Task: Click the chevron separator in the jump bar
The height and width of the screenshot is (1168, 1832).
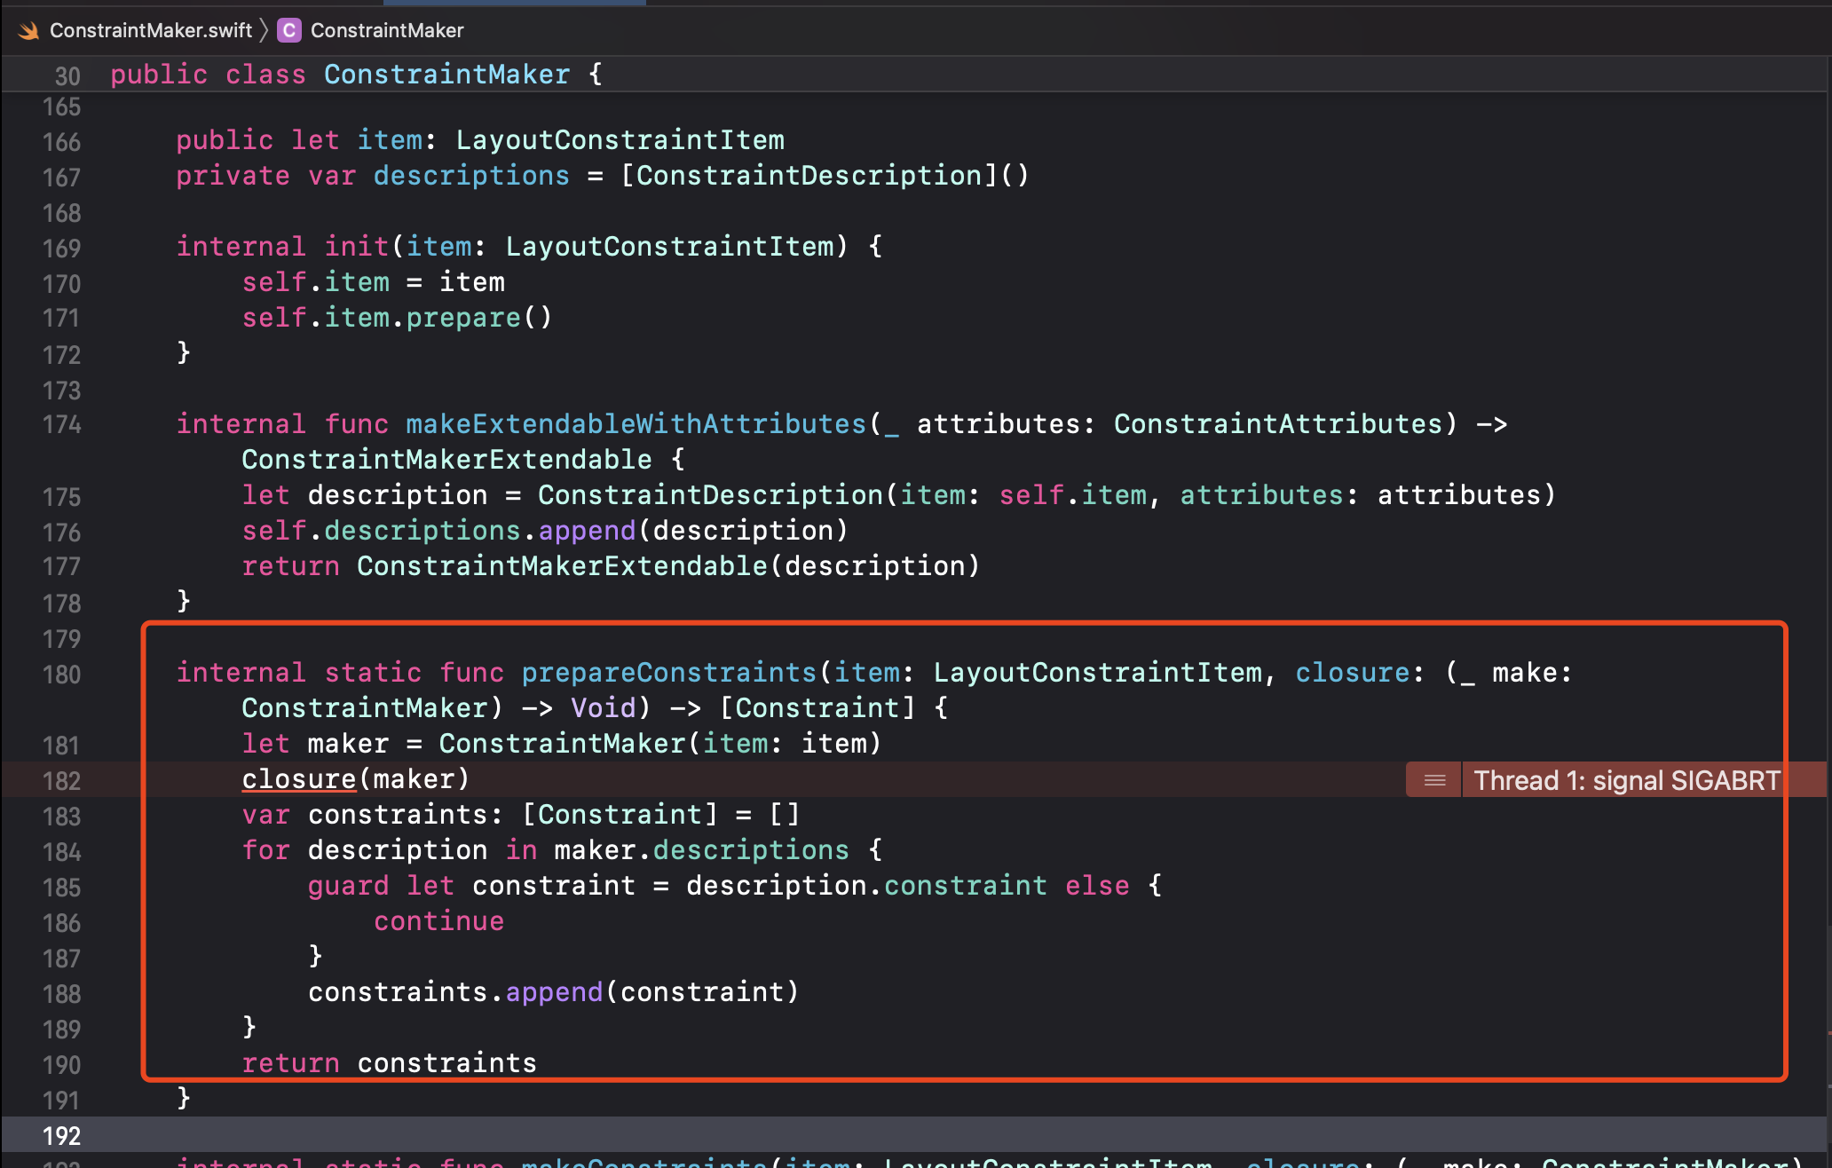Action: tap(264, 29)
